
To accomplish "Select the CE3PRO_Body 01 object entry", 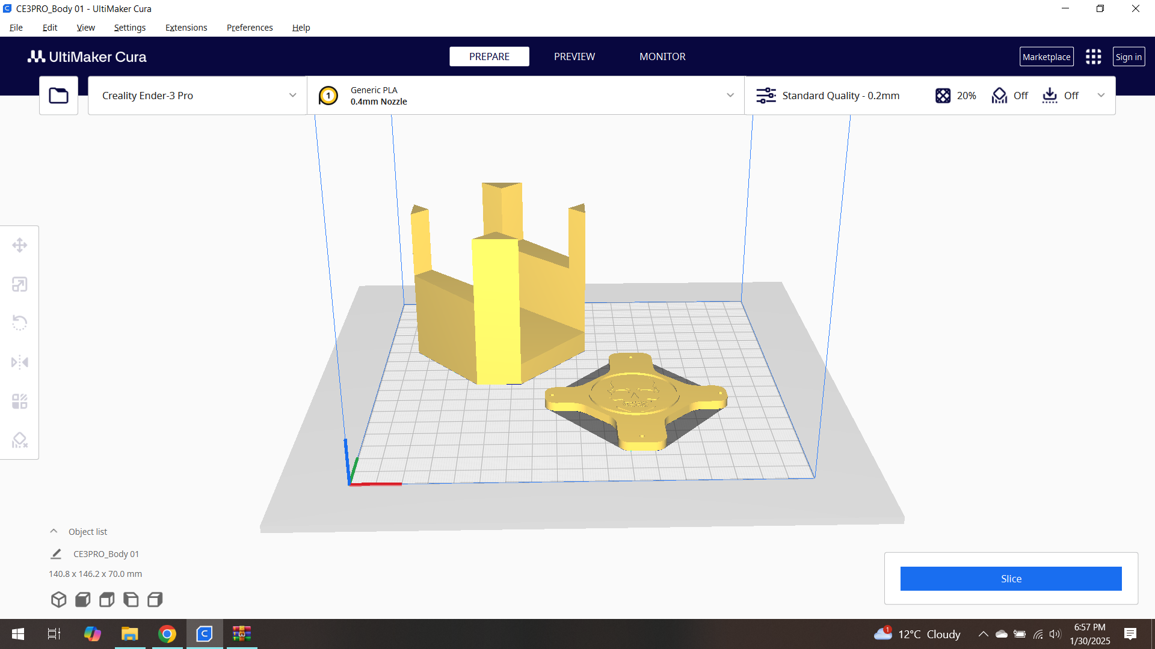I will point(106,554).
